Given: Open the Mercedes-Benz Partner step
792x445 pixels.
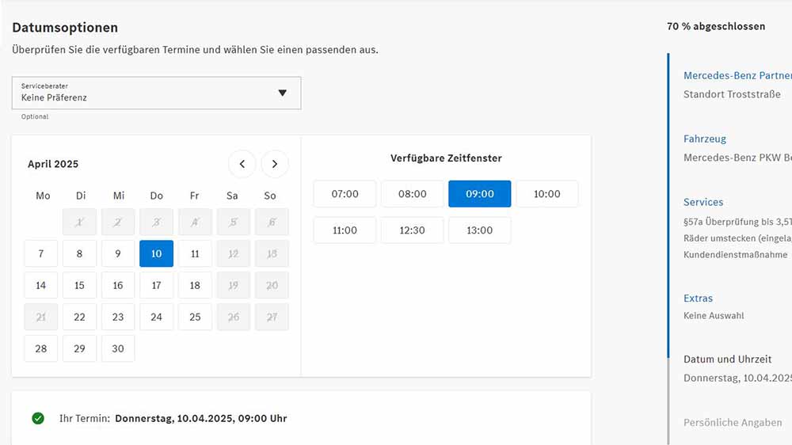Looking at the screenshot, I should click(x=737, y=76).
